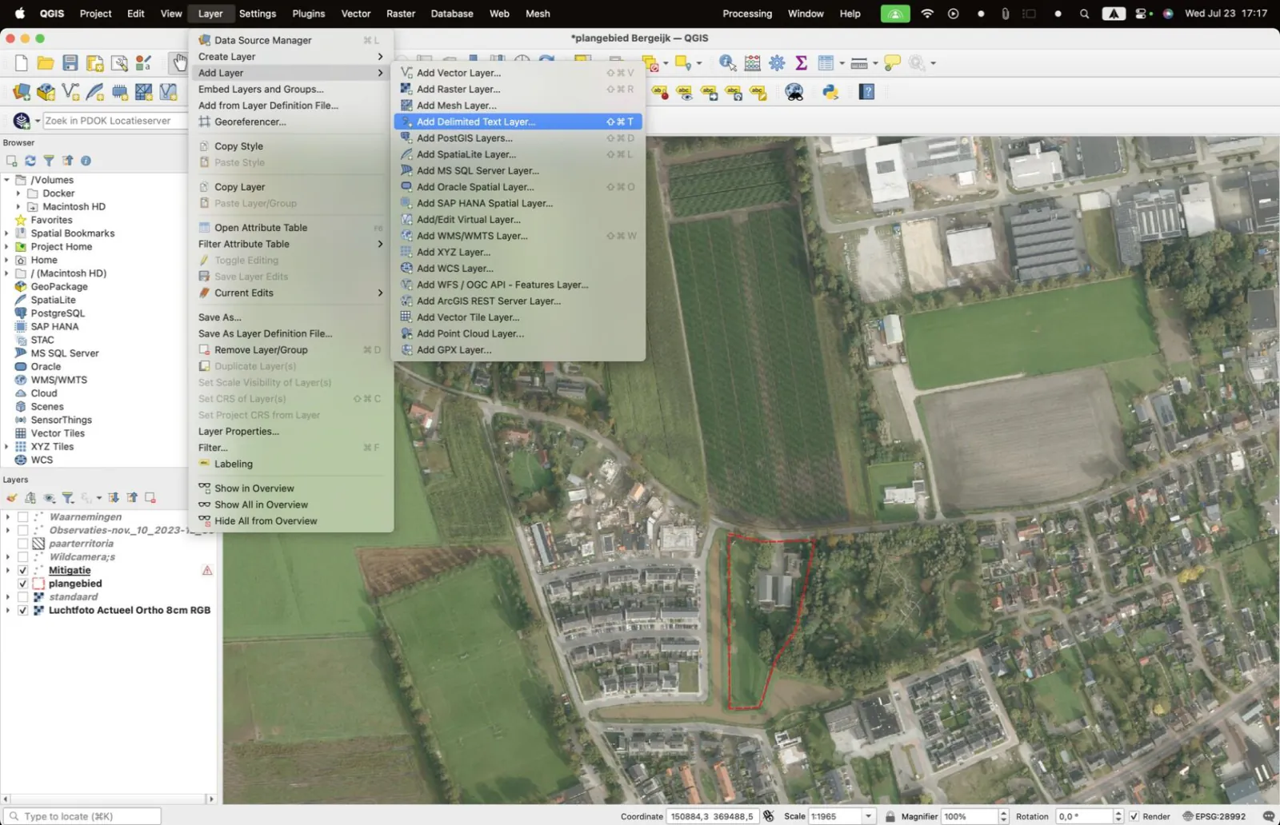Click the Zoek in PDOK Locatieserver field
Screen dimensions: 1280x825
pyautogui.click(x=114, y=121)
